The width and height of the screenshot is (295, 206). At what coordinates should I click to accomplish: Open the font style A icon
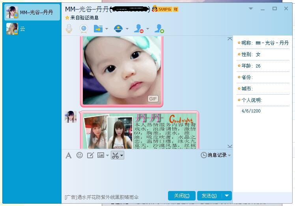coord(69,155)
